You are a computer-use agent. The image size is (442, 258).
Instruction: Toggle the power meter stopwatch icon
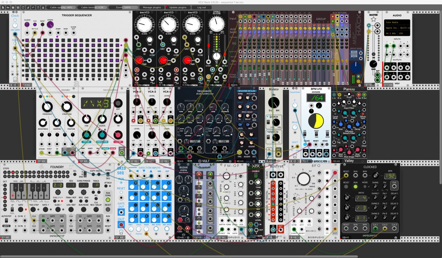point(38,7)
